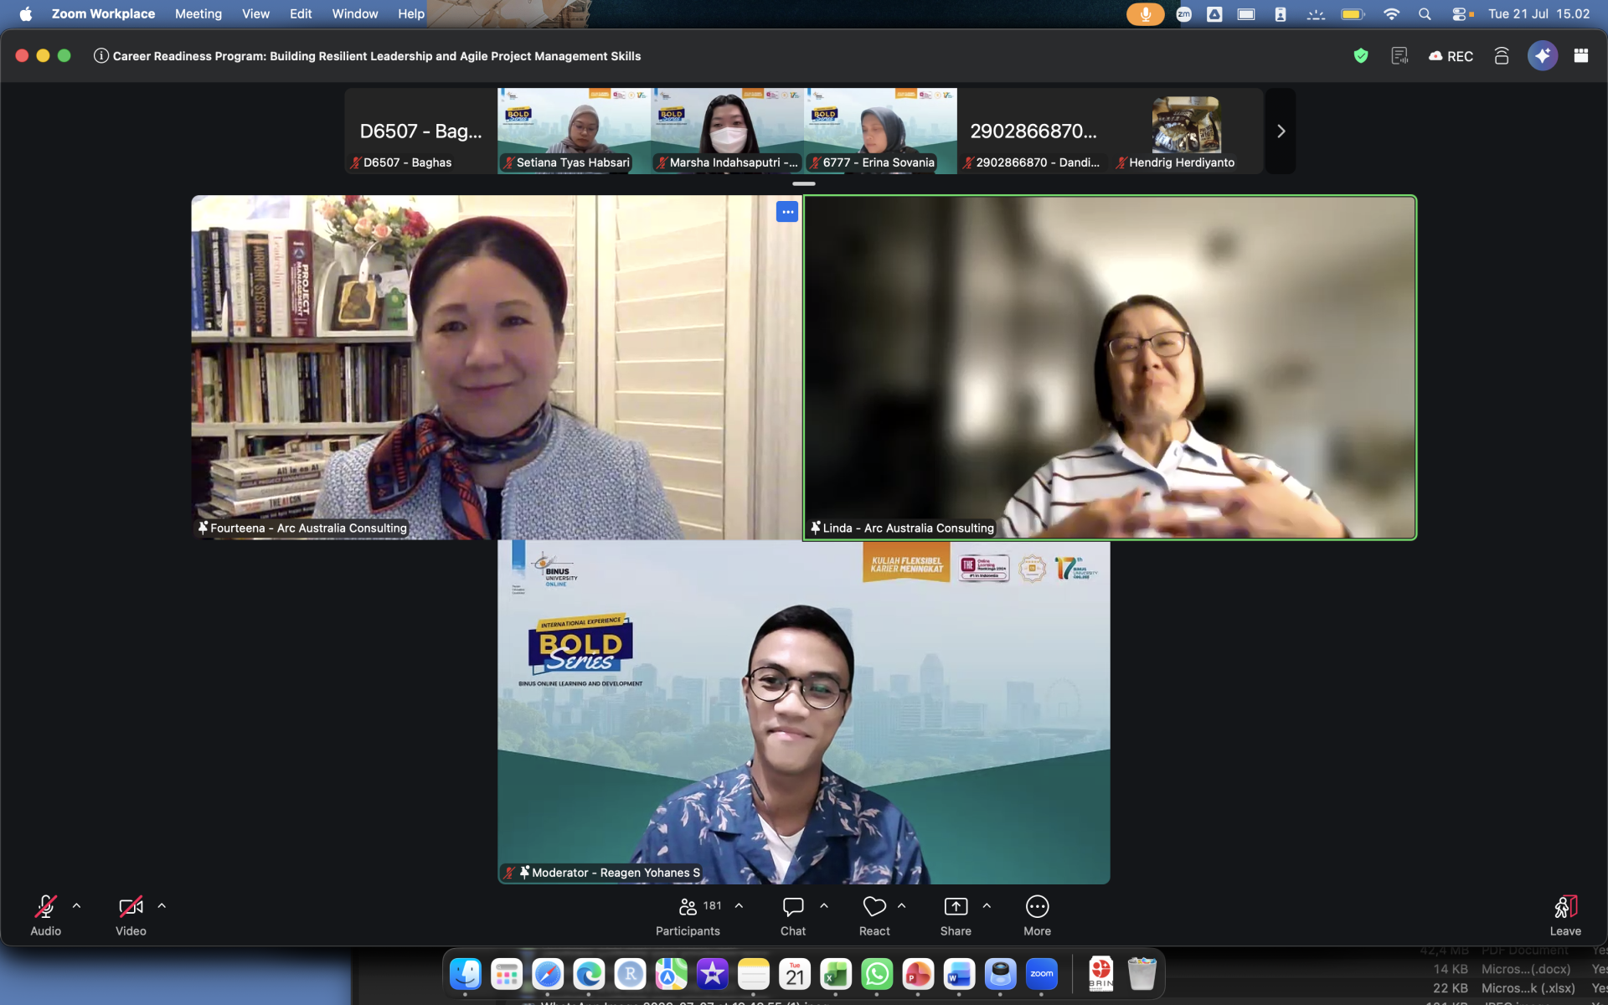This screenshot has width=1608, height=1005.
Task: Open the meeting info icon
Action: (101, 56)
